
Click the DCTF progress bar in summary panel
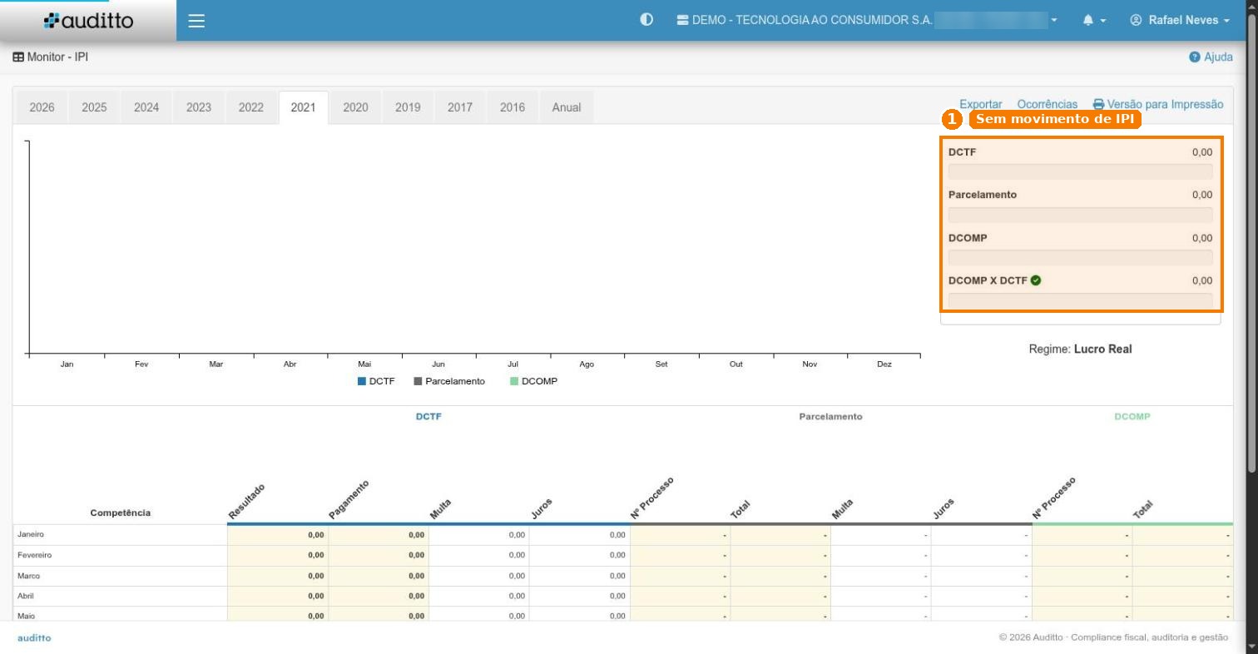1081,172
